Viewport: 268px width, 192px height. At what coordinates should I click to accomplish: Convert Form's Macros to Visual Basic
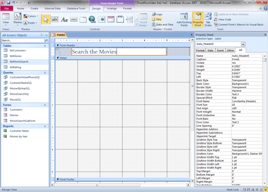point(239,25)
